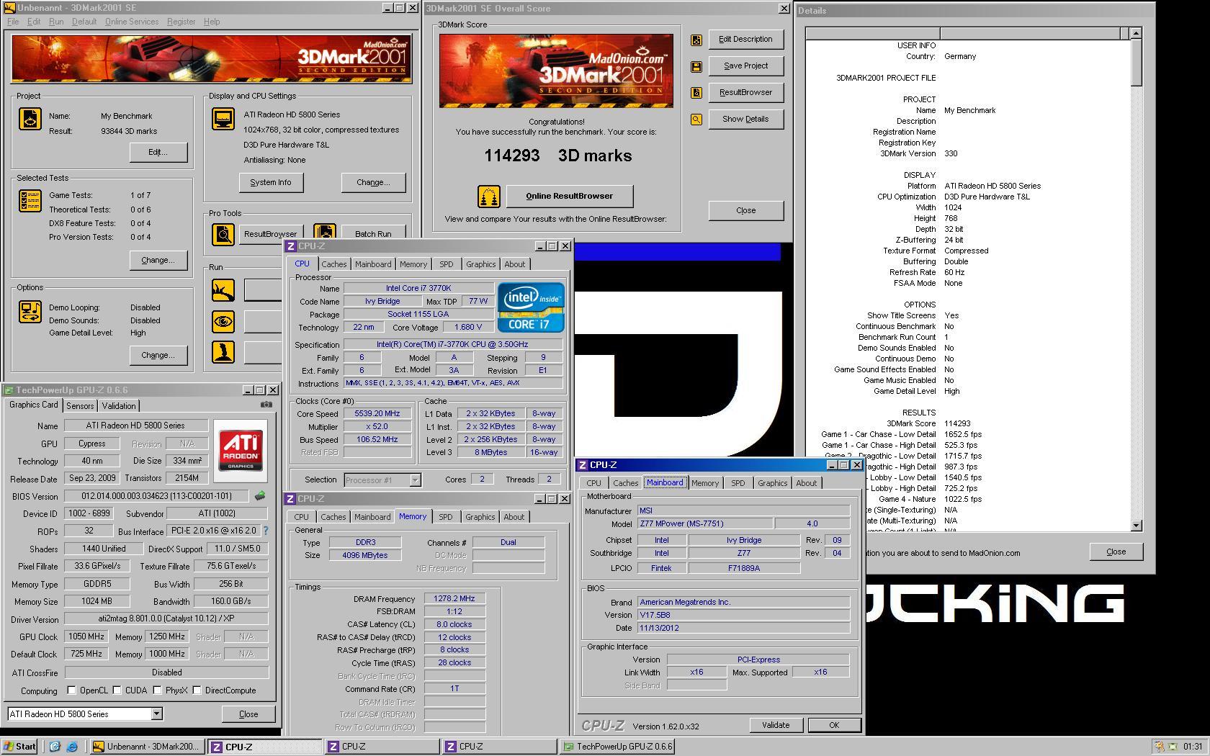This screenshot has height=756, width=1210.
Task: Click the ResultBrowser icon in Overall Score window
Action: click(696, 93)
